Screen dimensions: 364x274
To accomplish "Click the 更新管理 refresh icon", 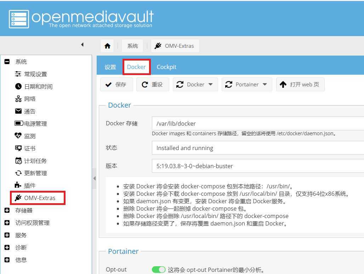I will coord(18,173).
